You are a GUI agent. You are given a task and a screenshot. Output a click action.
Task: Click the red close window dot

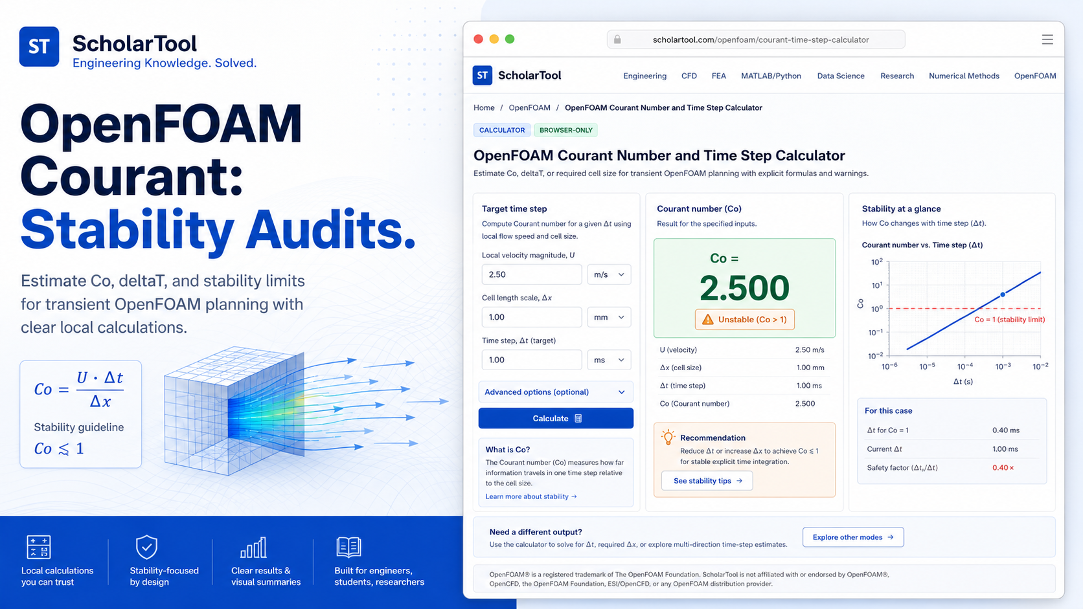coord(478,39)
